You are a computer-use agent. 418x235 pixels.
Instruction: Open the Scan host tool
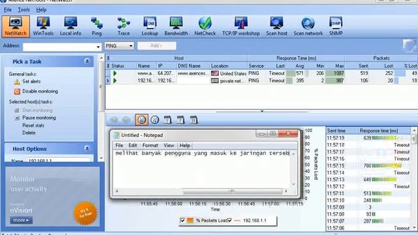(x=276, y=26)
